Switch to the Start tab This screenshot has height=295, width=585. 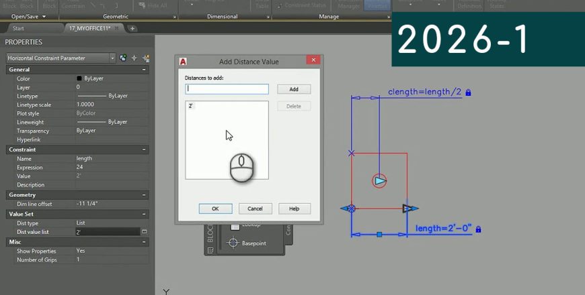point(19,28)
